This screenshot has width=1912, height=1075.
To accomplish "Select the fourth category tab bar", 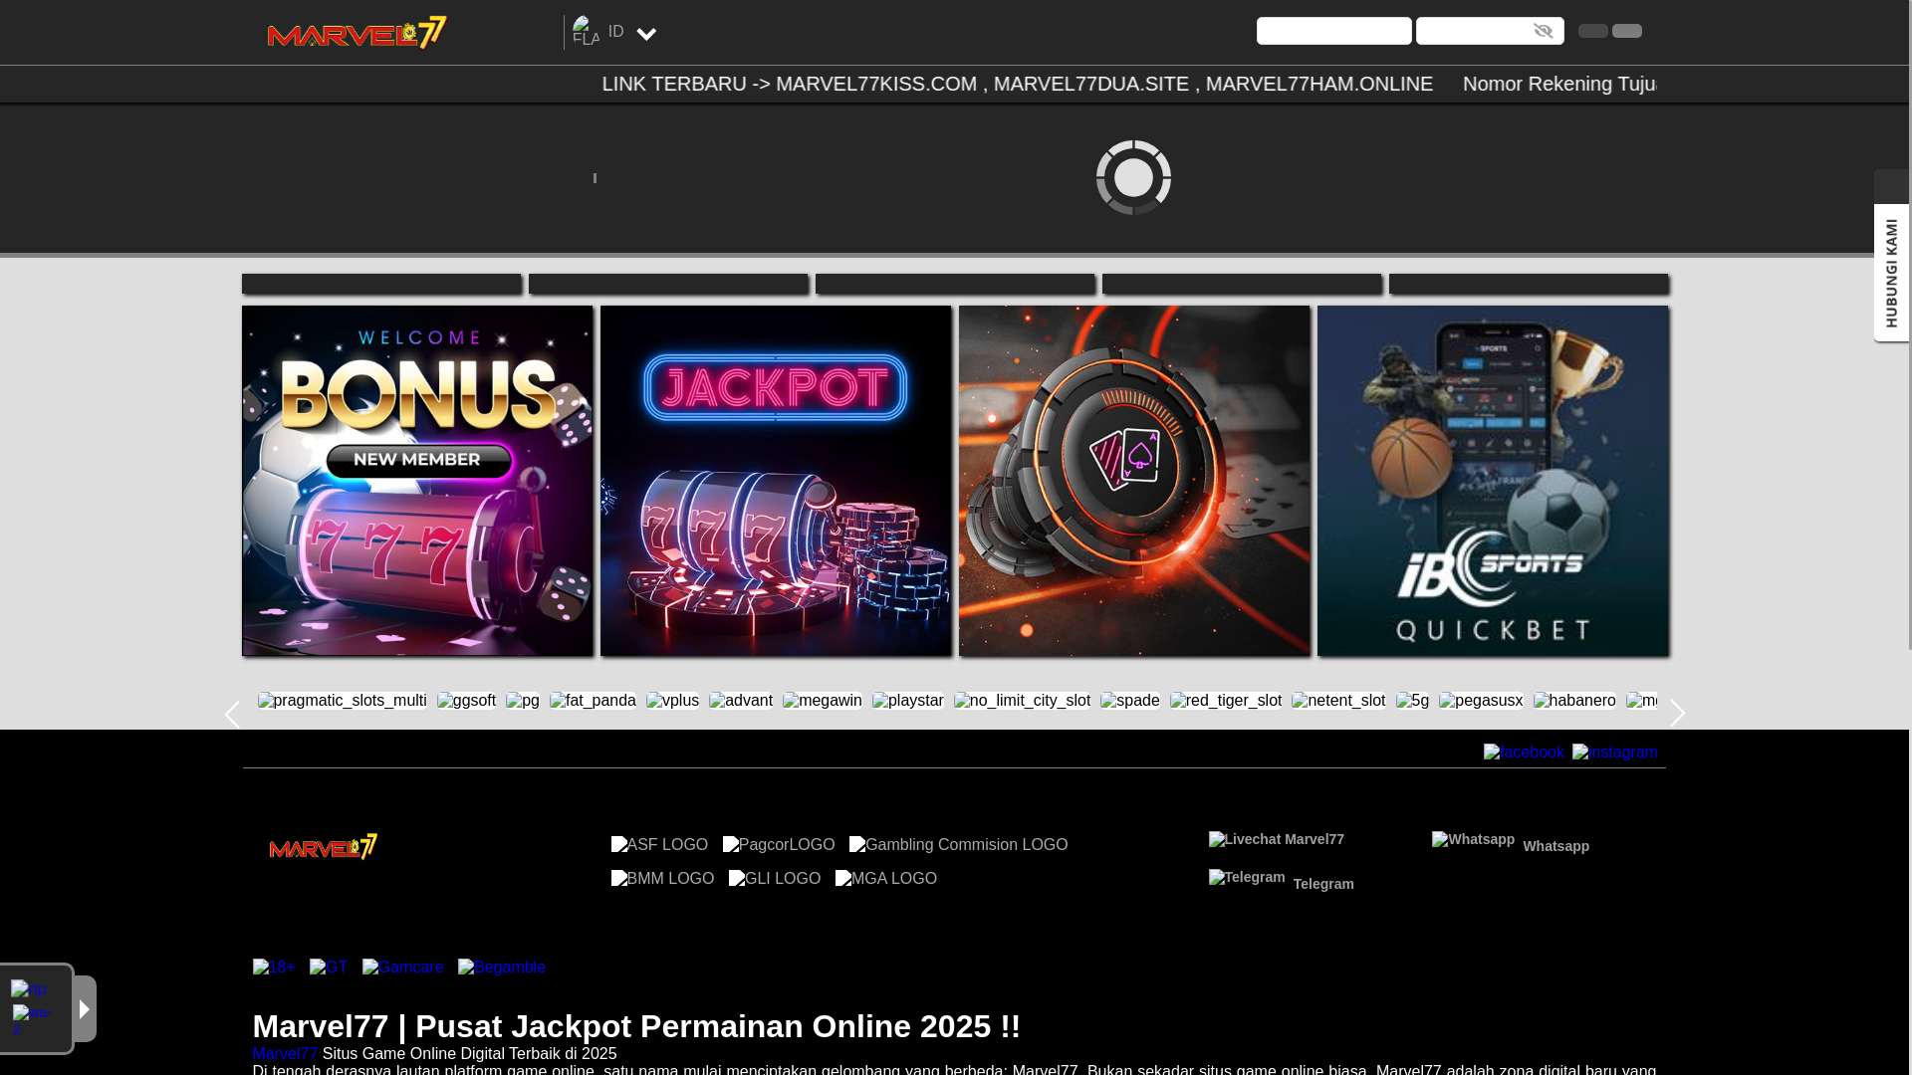I will pyautogui.click(x=1242, y=284).
